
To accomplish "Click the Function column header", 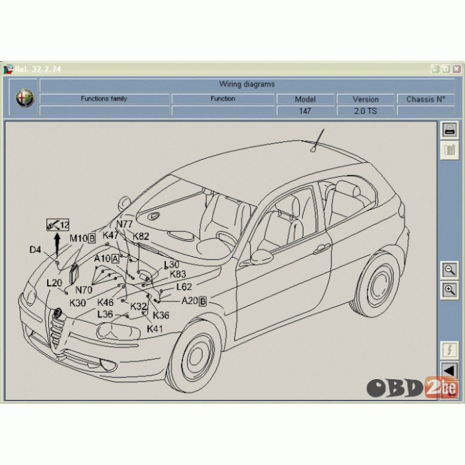I will click(223, 99).
